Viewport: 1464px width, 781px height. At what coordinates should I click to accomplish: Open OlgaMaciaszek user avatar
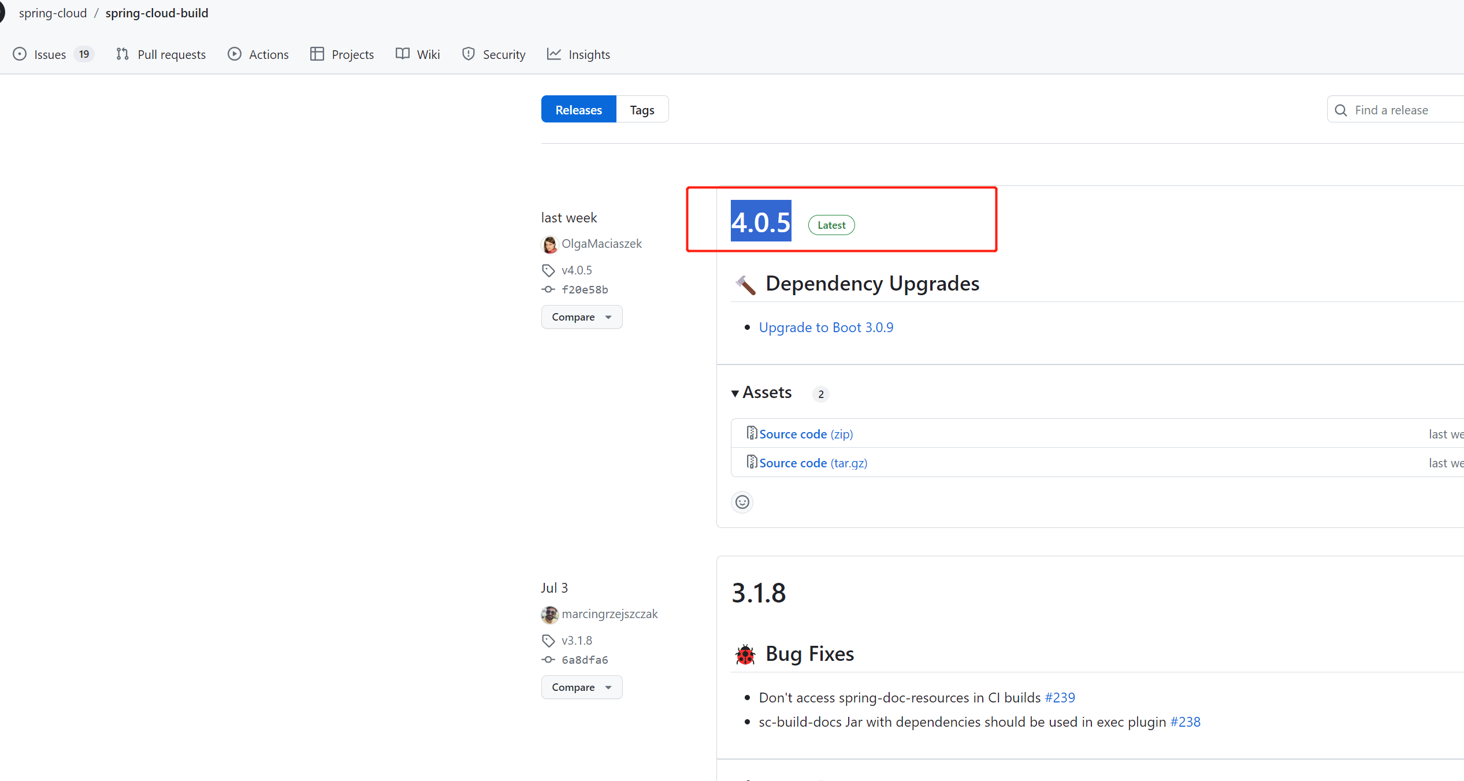549,244
